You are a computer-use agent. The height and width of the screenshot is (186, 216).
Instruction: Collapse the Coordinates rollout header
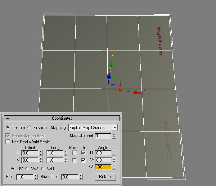click(7, 118)
